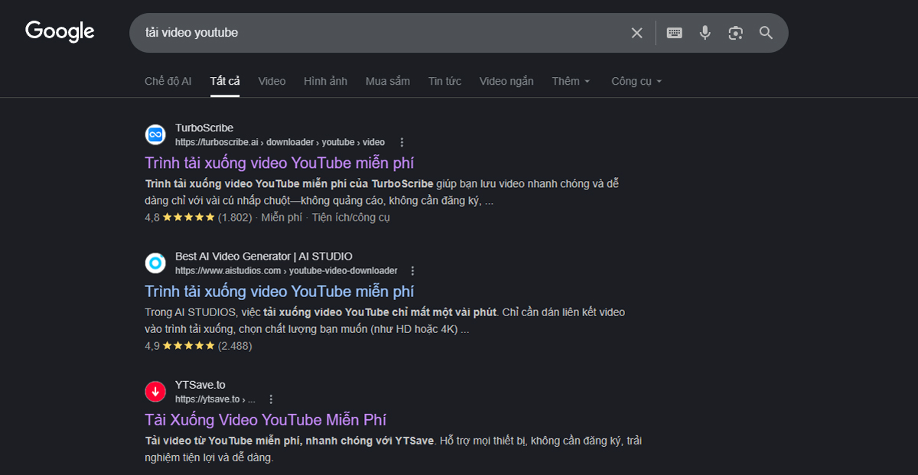Clear the search query with the X
The height and width of the screenshot is (475, 918).
pos(636,32)
